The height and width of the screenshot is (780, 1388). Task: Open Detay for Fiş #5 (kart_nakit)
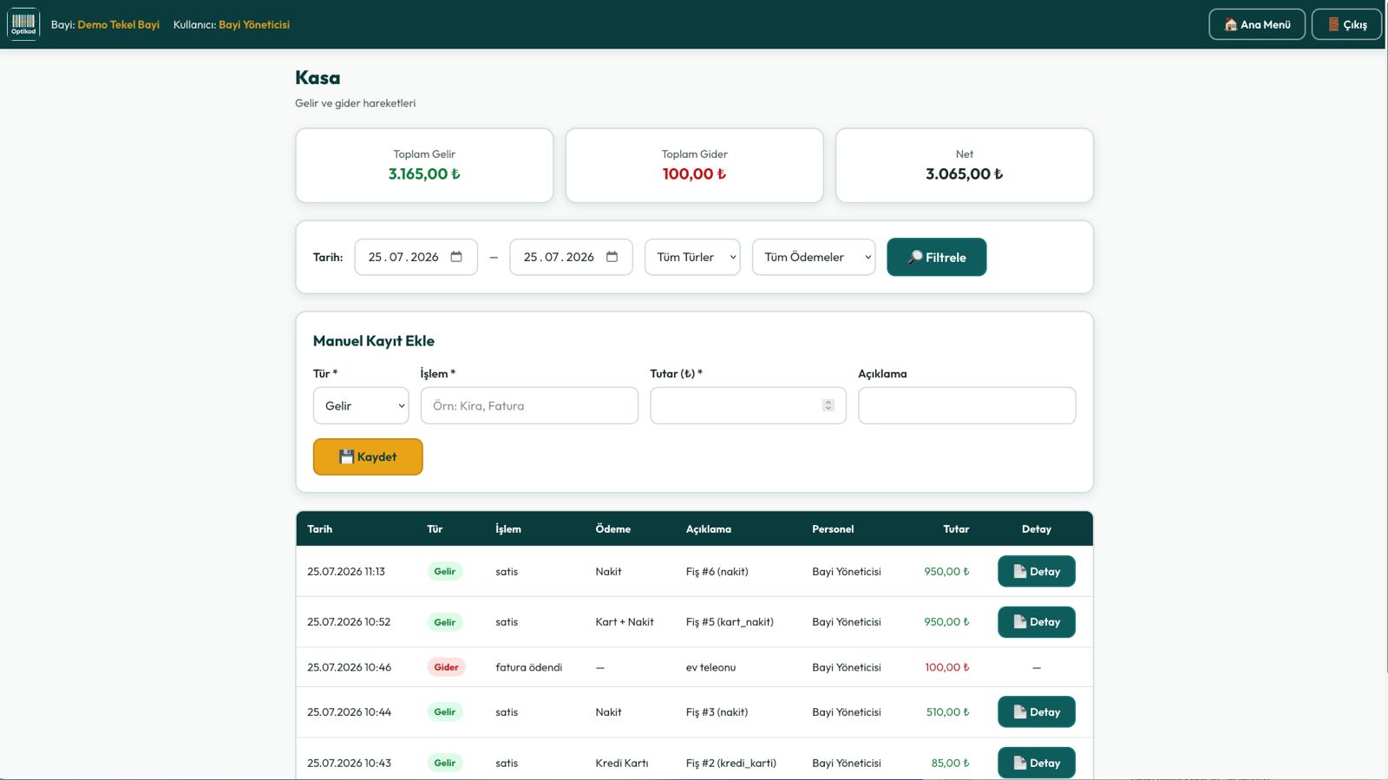[1036, 621]
